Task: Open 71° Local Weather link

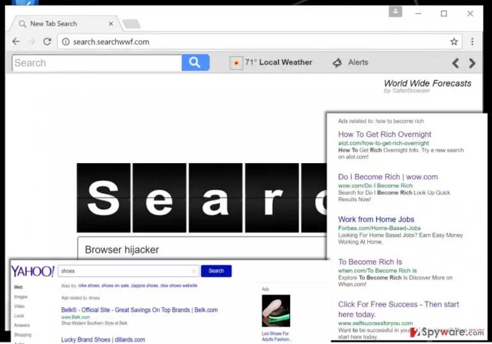Action: pyautogui.click(x=278, y=63)
